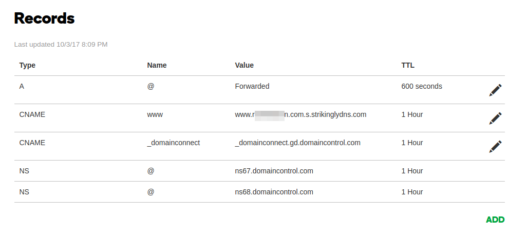Click the 1 Hour TTL of ns68 row
Screen dimensions: 527x238
click(x=412, y=192)
